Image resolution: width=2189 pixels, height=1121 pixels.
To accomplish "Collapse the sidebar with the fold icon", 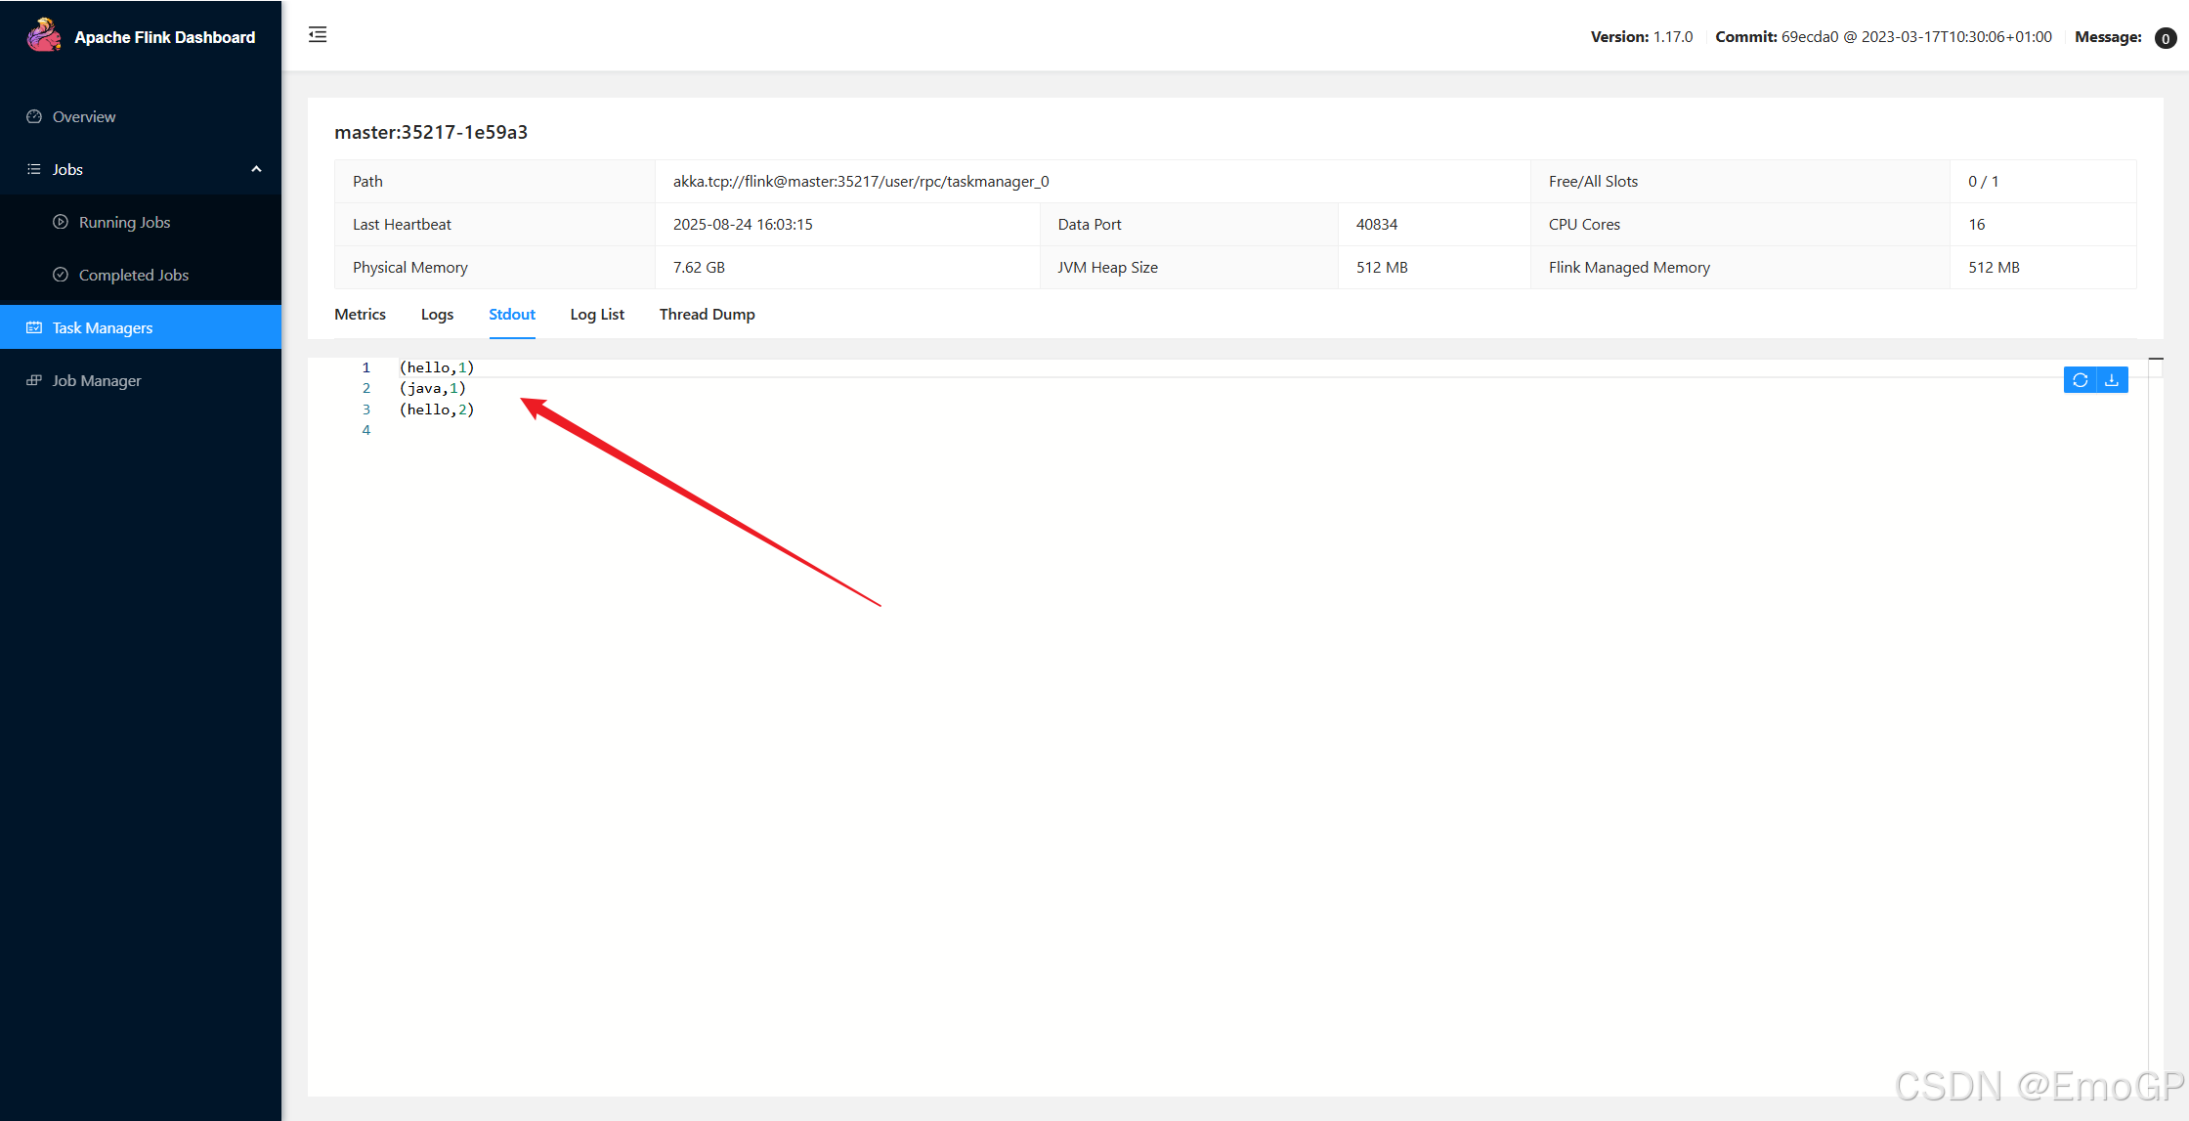I will click(318, 35).
